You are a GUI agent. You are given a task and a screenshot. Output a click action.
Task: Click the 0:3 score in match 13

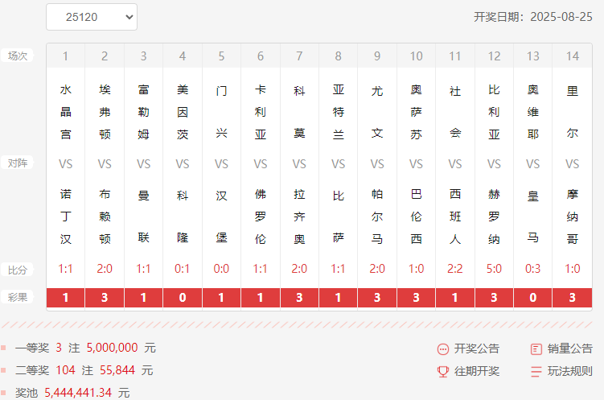click(532, 269)
